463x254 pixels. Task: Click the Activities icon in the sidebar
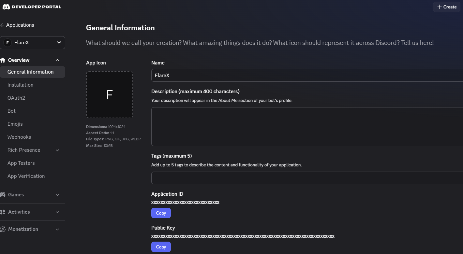click(x=3, y=212)
